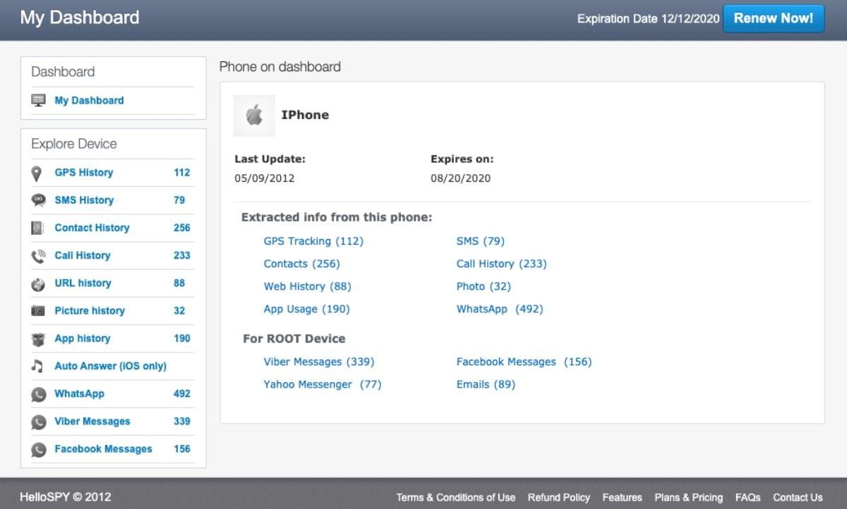Open Terms & Conditions of Use
This screenshot has width=847, height=509.
click(x=456, y=497)
